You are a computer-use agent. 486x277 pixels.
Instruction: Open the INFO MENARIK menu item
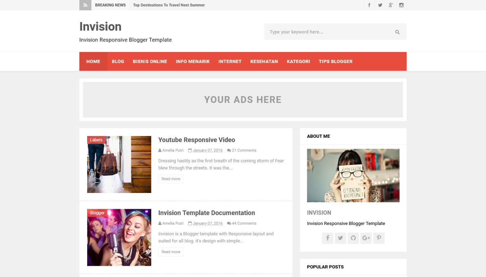[193, 61]
